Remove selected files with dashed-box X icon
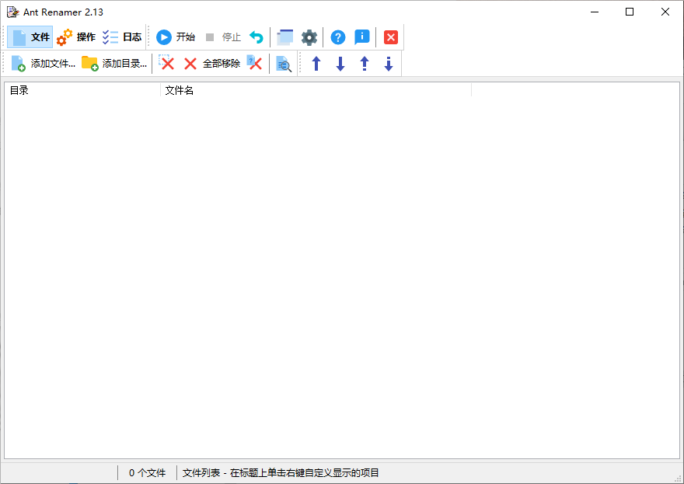684x484 pixels. tap(166, 64)
